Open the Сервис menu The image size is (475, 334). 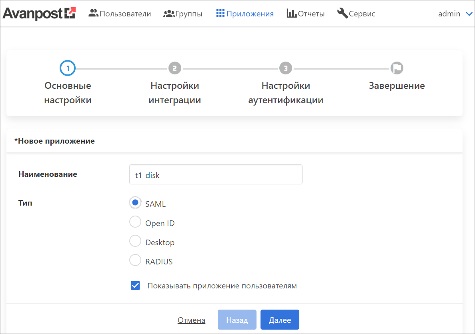pyautogui.click(x=362, y=14)
